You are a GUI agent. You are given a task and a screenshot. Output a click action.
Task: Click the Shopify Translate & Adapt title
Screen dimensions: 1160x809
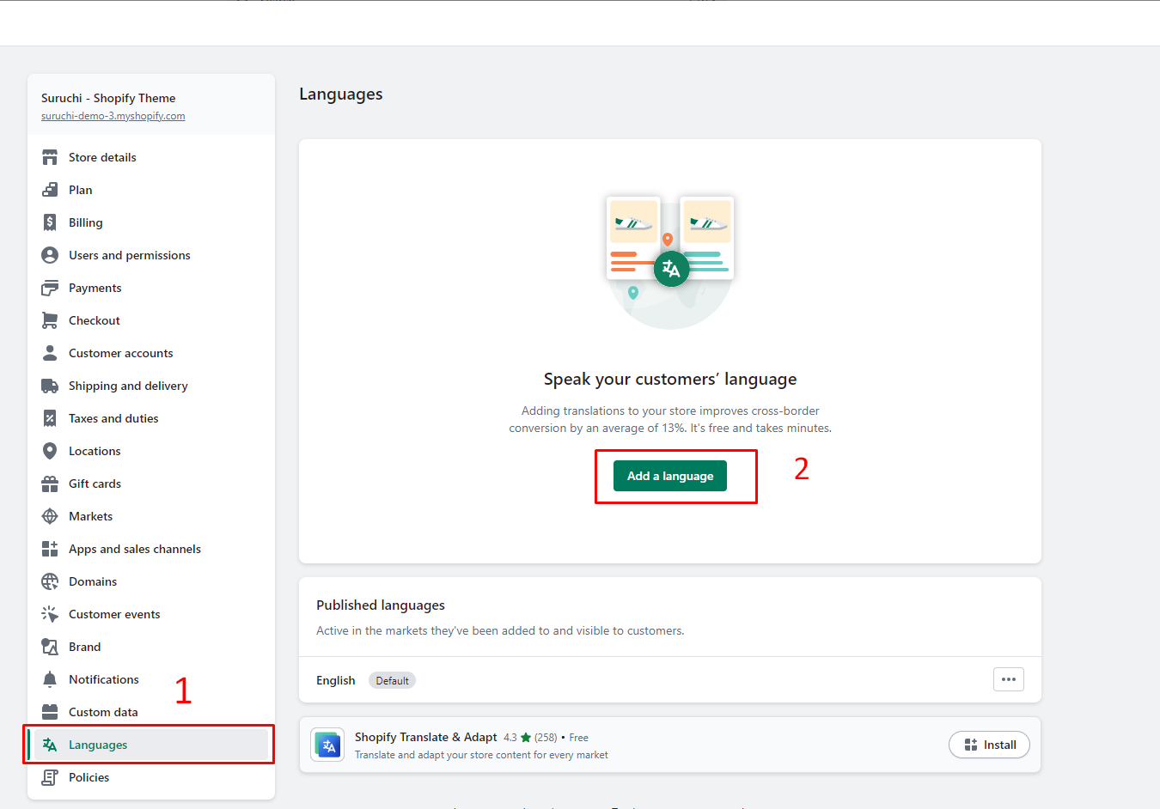tap(425, 737)
